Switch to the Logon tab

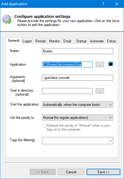coord(27,41)
